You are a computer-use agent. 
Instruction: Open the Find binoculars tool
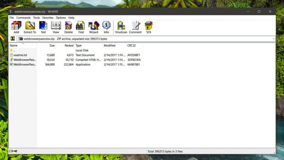click(x=81, y=27)
